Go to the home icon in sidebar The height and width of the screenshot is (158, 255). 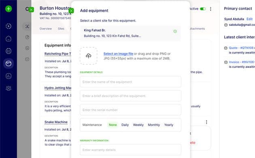8,39
